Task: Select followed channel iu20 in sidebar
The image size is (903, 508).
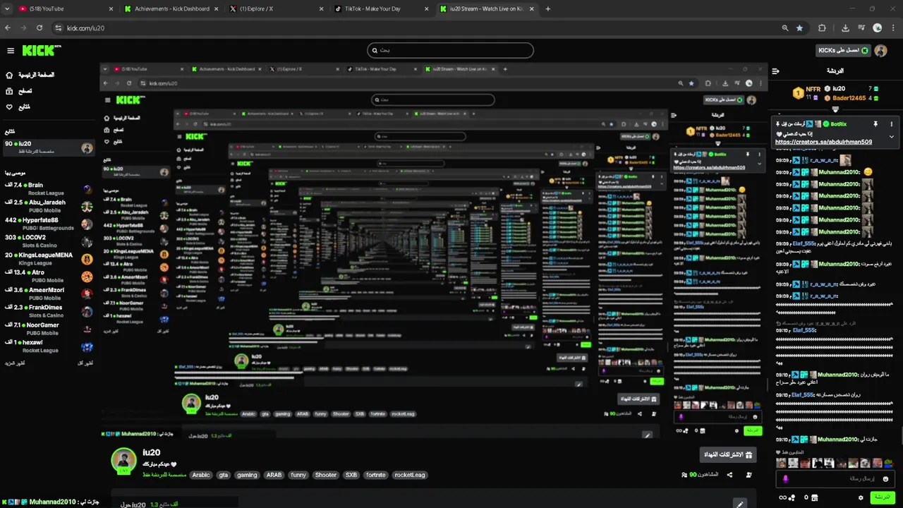Action: (x=49, y=147)
